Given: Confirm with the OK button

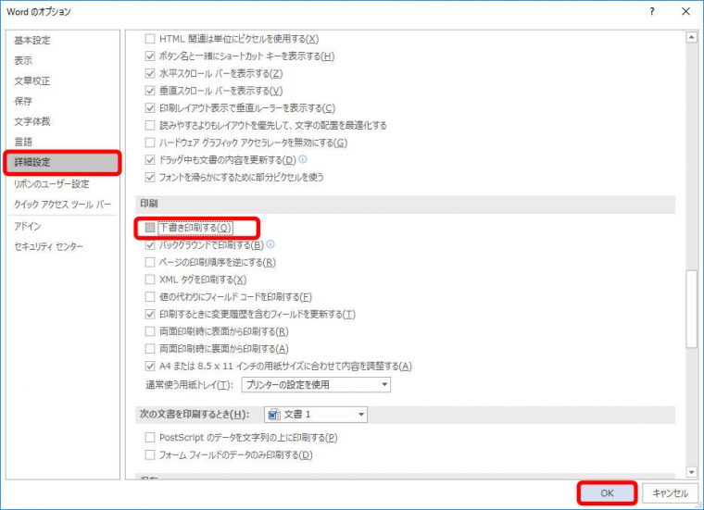Looking at the screenshot, I should [607, 493].
